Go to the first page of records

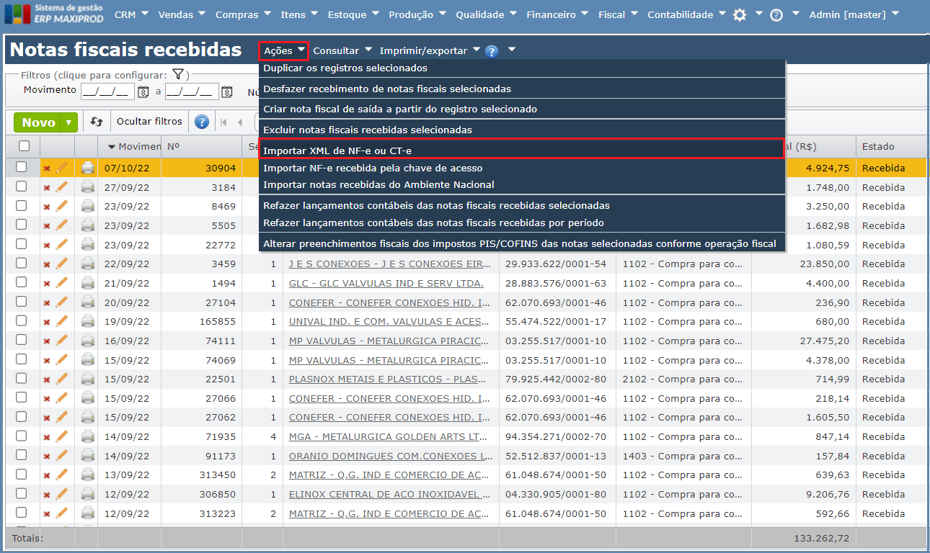223,122
